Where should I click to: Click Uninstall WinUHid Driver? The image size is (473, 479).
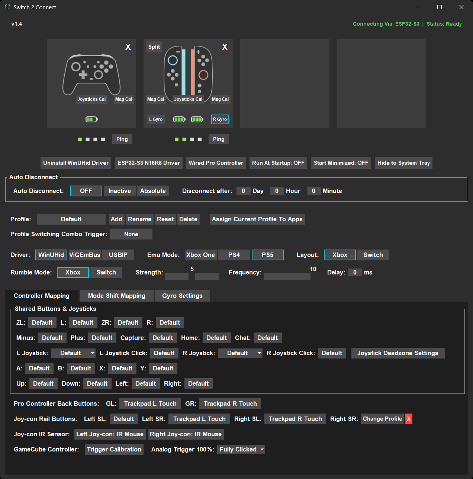pyautogui.click(x=76, y=163)
